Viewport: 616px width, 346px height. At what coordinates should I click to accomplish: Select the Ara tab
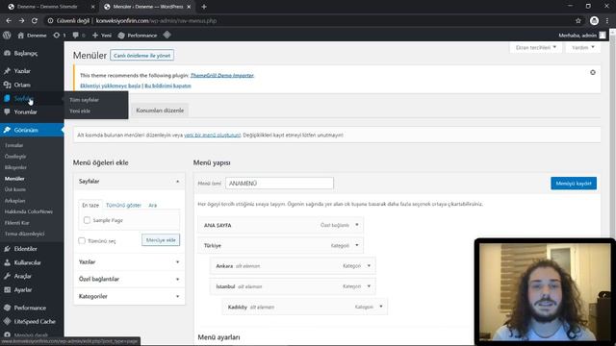[152, 205]
